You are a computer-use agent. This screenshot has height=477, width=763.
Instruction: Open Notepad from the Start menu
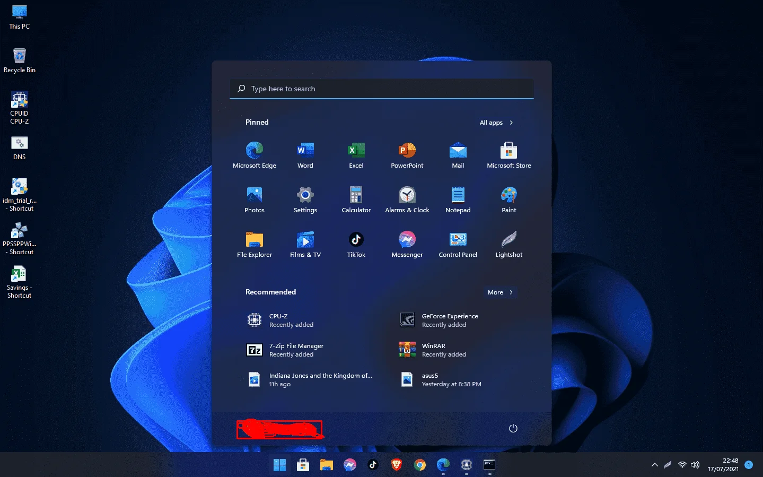tap(458, 200)
